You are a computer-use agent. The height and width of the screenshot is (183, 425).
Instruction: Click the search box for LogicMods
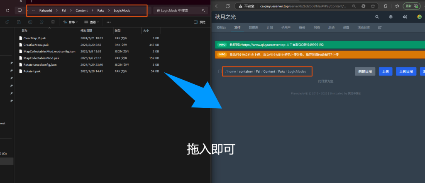tap(178, 10)
